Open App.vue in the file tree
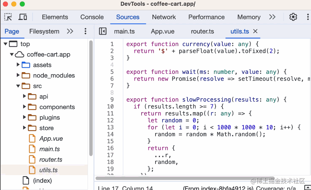This screenshot has width=311, height=190. point(51,139)
